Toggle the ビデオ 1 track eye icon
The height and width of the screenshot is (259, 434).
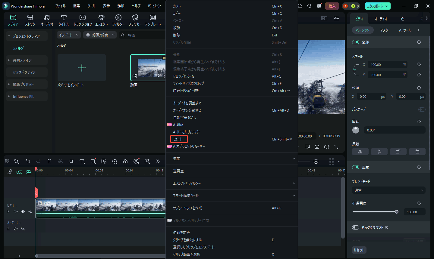(23, 211)
